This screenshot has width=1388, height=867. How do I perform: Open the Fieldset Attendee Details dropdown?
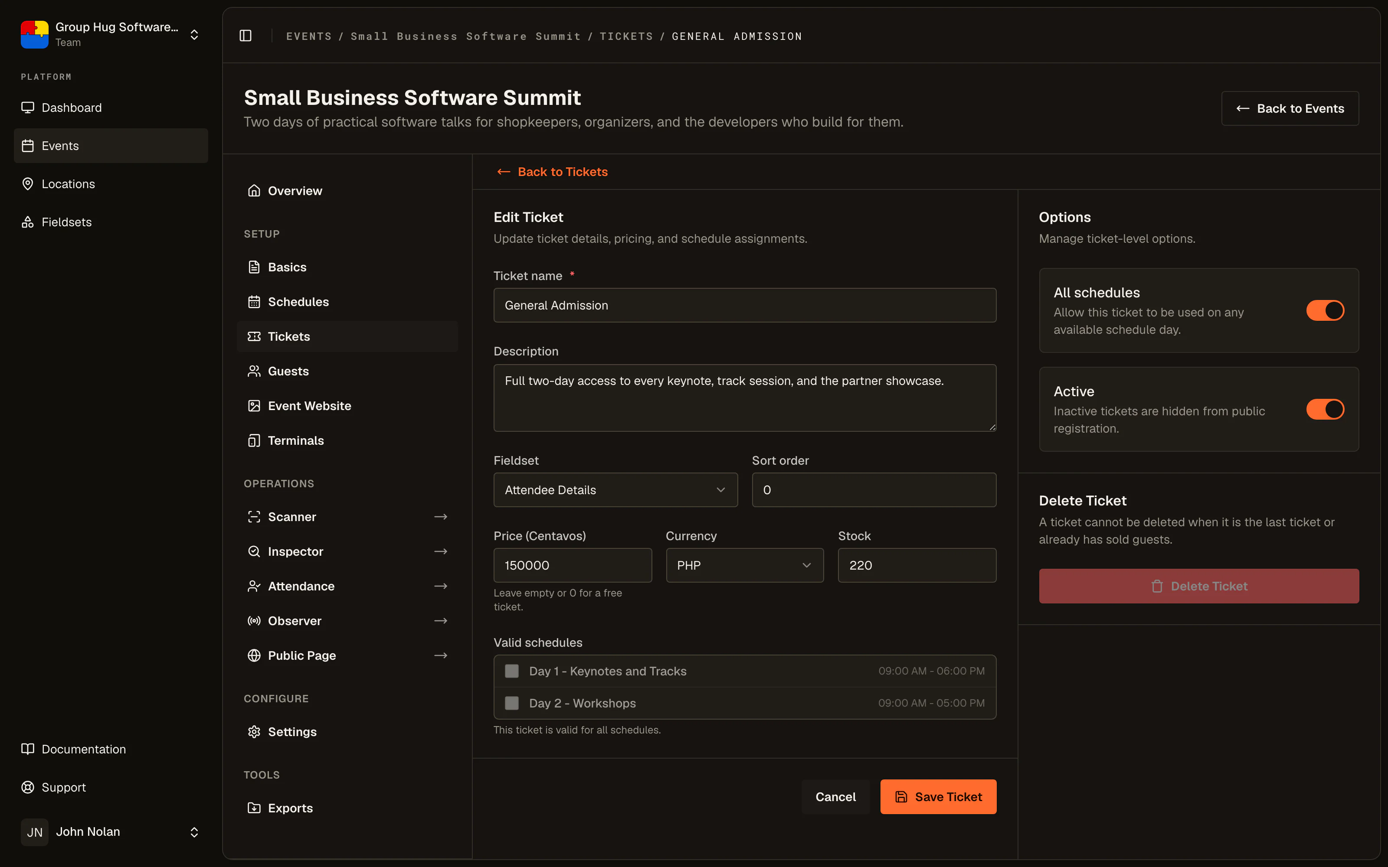click(615, 490)
